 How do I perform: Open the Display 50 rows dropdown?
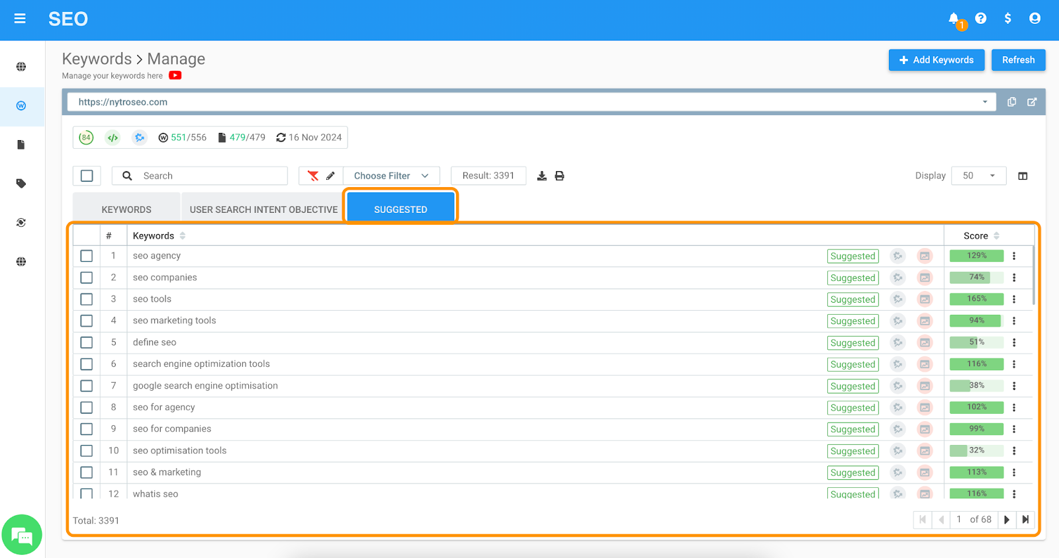(979, 176)
